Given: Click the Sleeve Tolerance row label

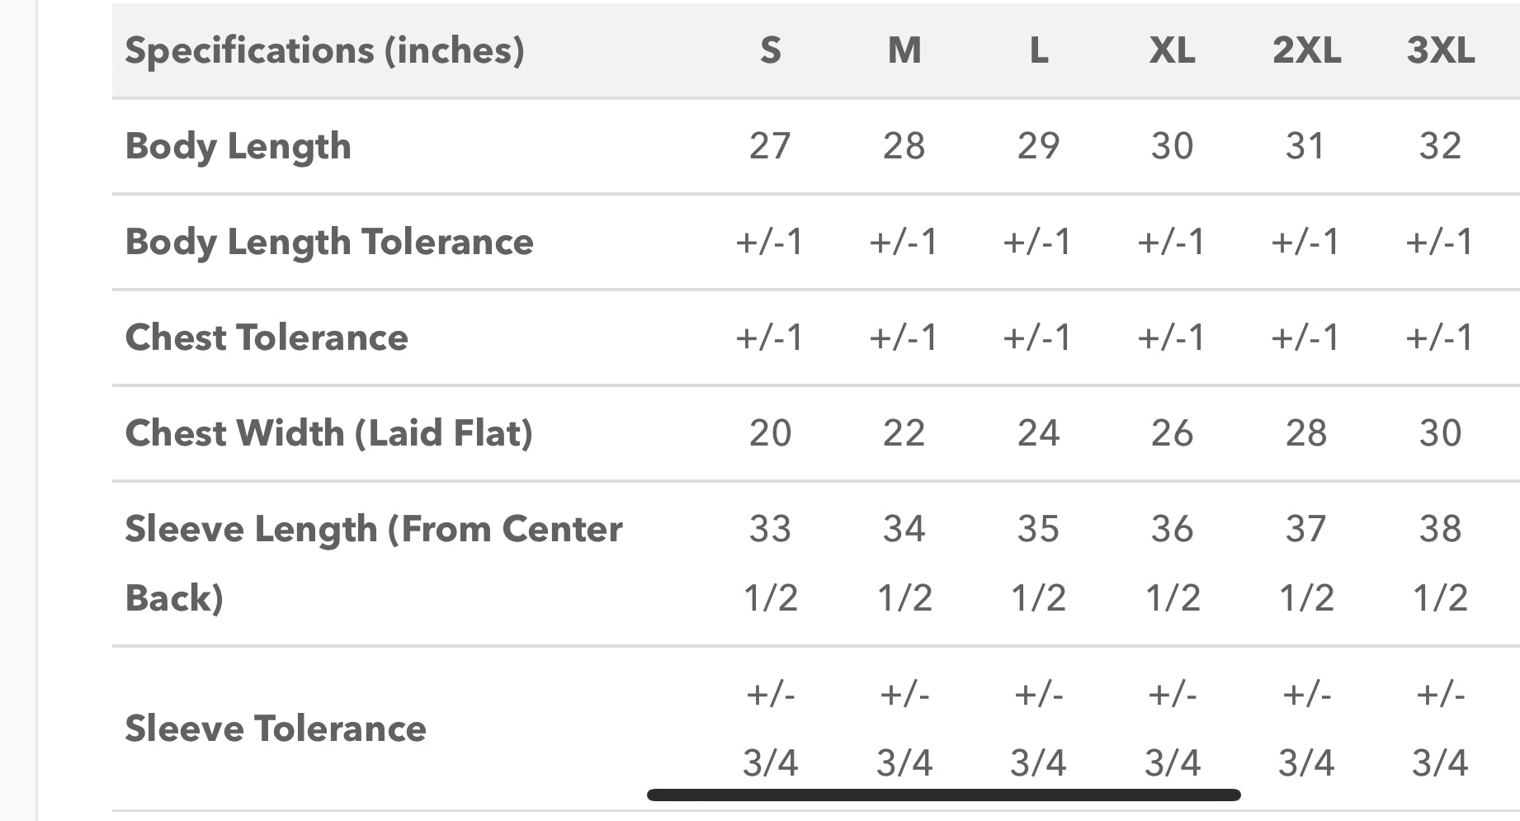Looking at the screenshot, I should (x=276, y=729).
